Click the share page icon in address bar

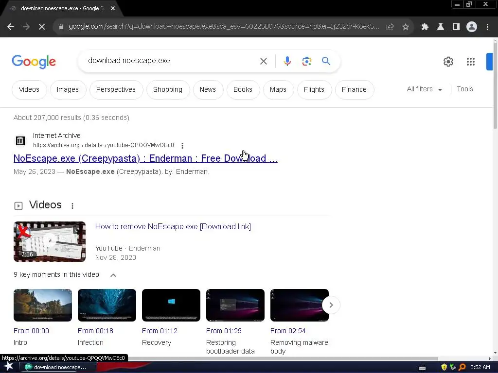pos(390,27)
